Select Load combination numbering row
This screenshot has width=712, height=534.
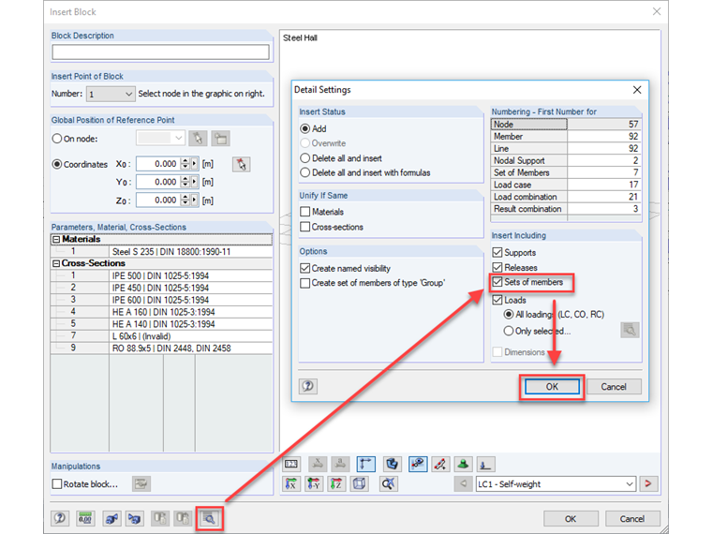tap(566, 197)
